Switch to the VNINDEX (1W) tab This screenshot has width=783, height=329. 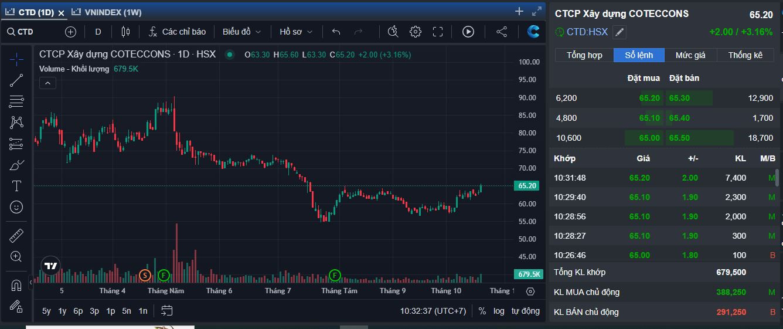pos(107,12)
